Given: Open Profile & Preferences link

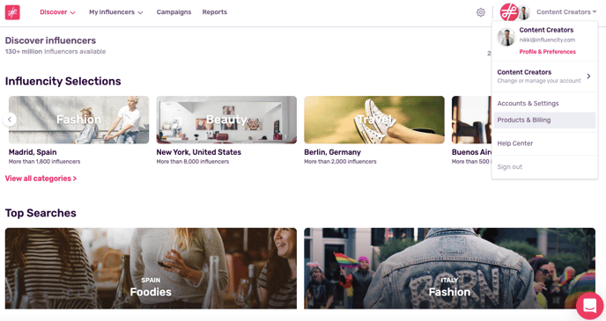Looking at the screenshot, I should tap(547, 52).
